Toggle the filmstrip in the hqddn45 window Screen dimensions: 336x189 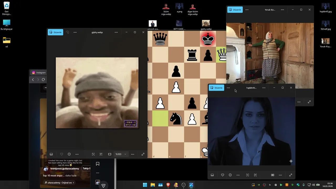[x=212, y=175]
